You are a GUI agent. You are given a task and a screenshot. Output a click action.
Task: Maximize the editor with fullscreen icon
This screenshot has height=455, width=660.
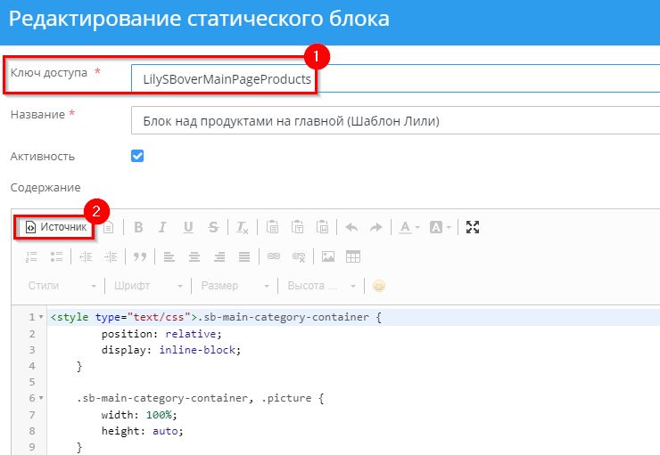pyautogui.click(x=473, y=227)
